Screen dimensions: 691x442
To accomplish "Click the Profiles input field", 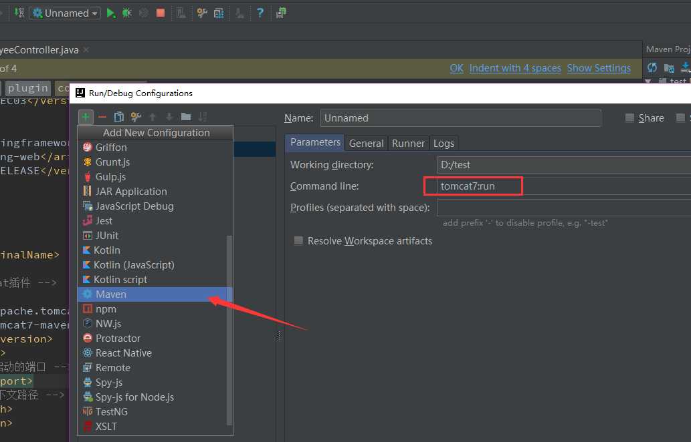I will [x=564, y=207].
